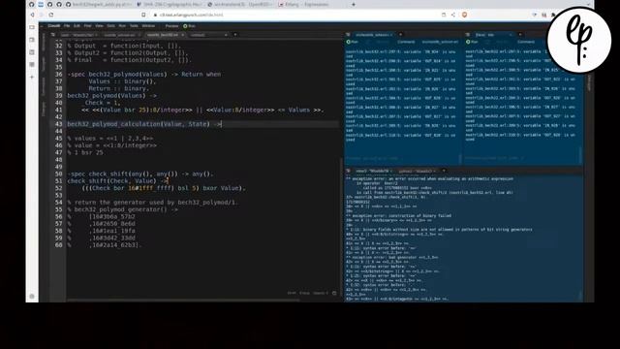Switch to the first editor tab
Viewport: 620px width, 349px height.
77,35
